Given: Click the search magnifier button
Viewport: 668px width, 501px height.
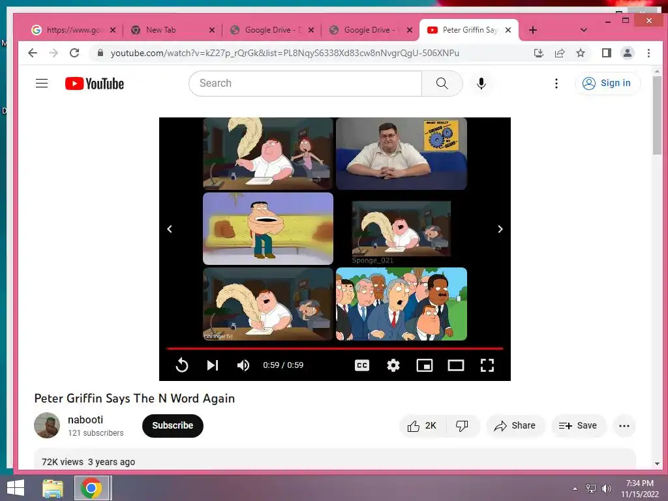Looking at the screenshot, I should pyautogui.click(x=442, y=83).
